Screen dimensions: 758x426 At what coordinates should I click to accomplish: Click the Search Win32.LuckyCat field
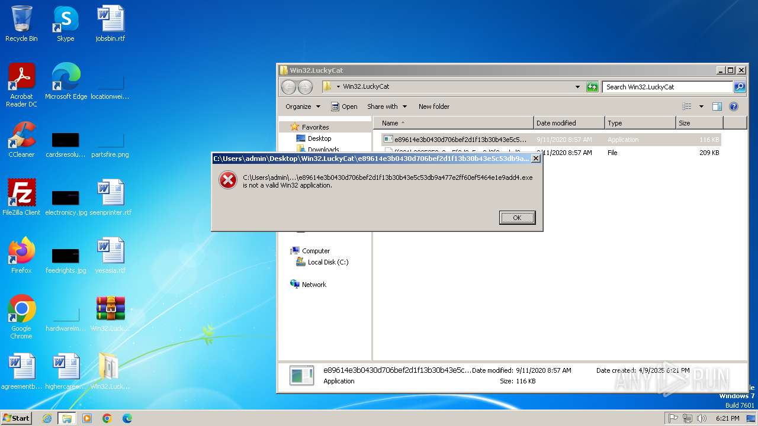668,87
